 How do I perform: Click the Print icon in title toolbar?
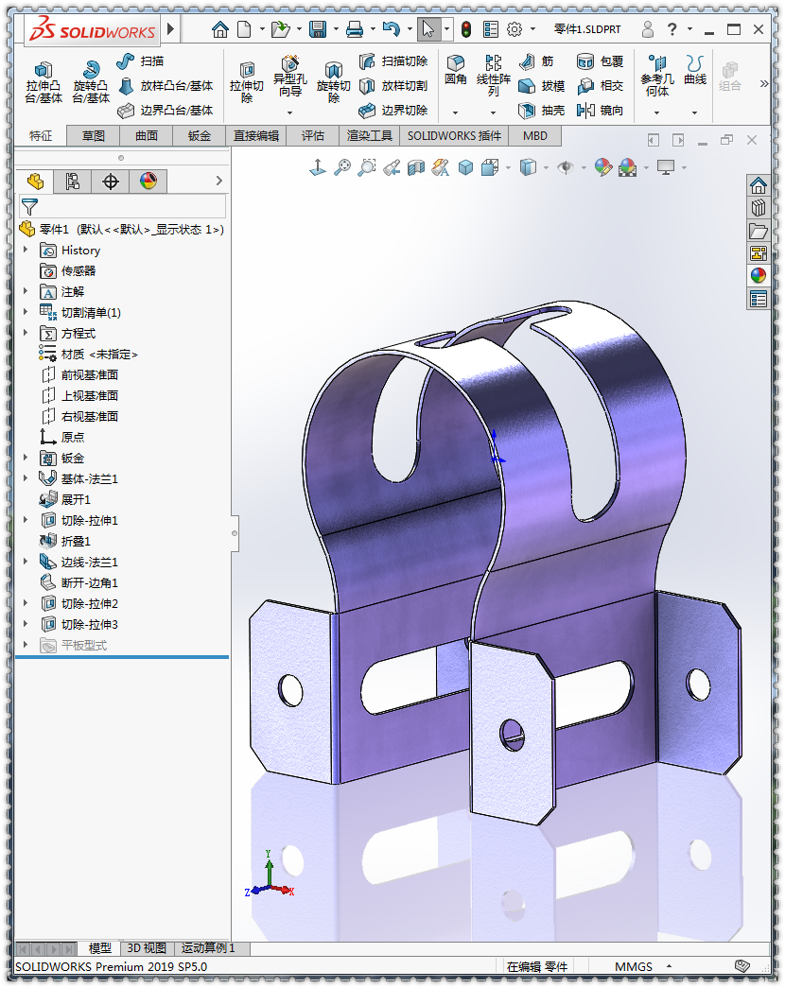(355, 29)
